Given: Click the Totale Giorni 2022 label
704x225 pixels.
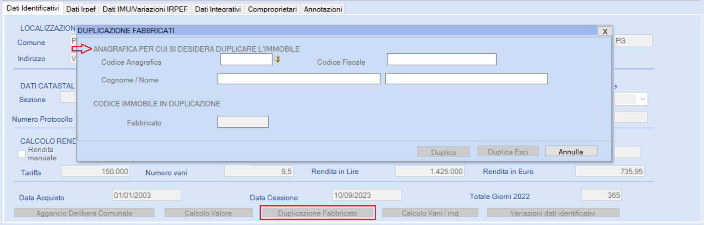Looking at the screenshot, I should [500, 196].
